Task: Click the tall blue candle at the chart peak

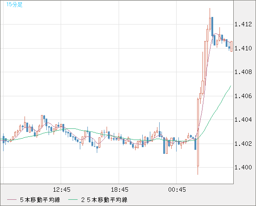Action: pyautogui.click(x=212, y=26)
